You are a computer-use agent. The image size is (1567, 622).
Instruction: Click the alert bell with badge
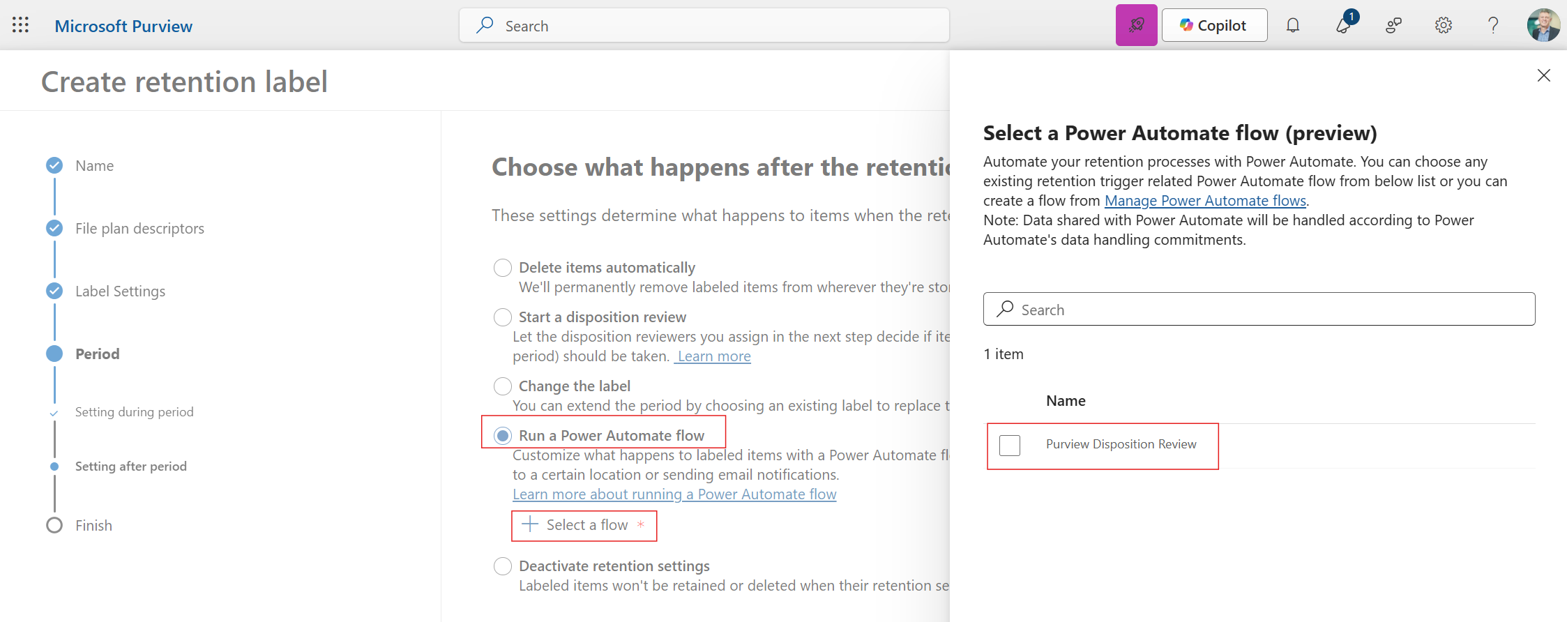pyautogui.click(x=1343, y=26)
